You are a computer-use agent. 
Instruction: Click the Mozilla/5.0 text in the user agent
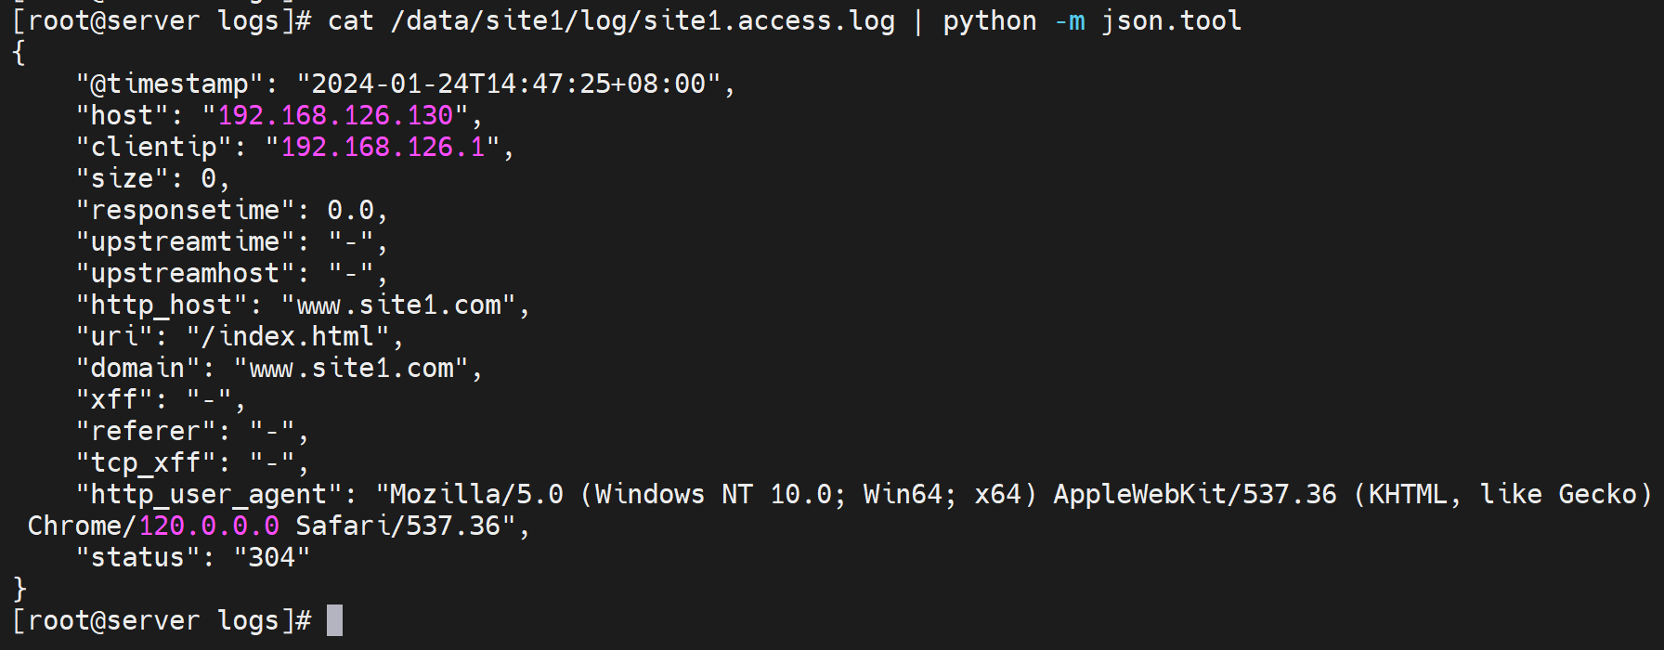coord(476,494)
